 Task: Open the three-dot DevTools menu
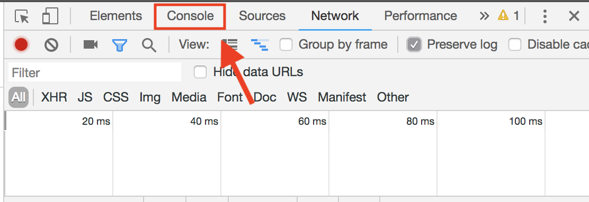coord(545,16)
